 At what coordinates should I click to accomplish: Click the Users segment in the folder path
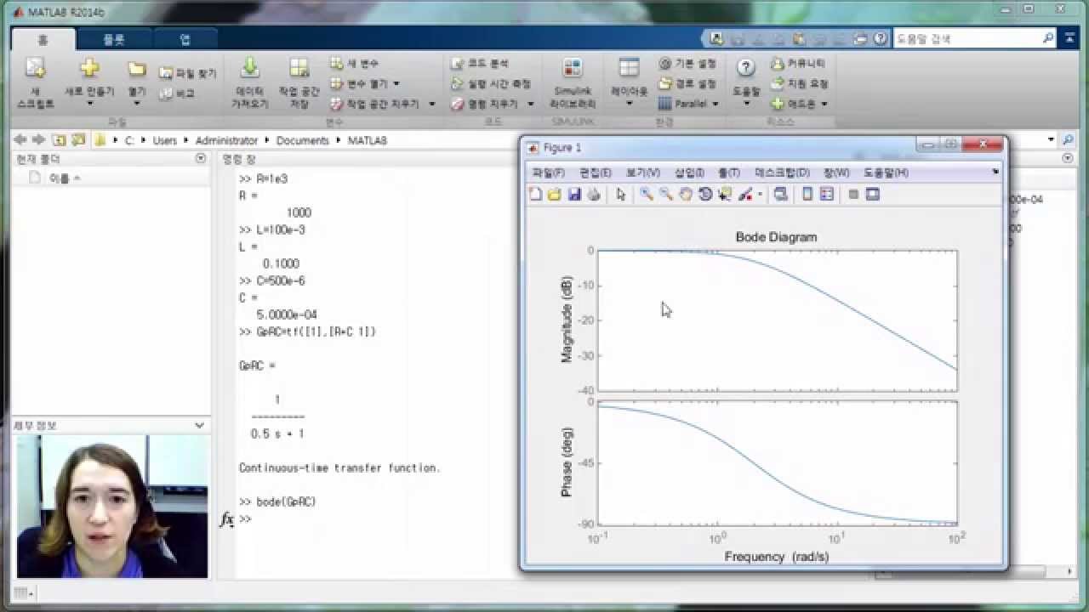coord(165,140)
